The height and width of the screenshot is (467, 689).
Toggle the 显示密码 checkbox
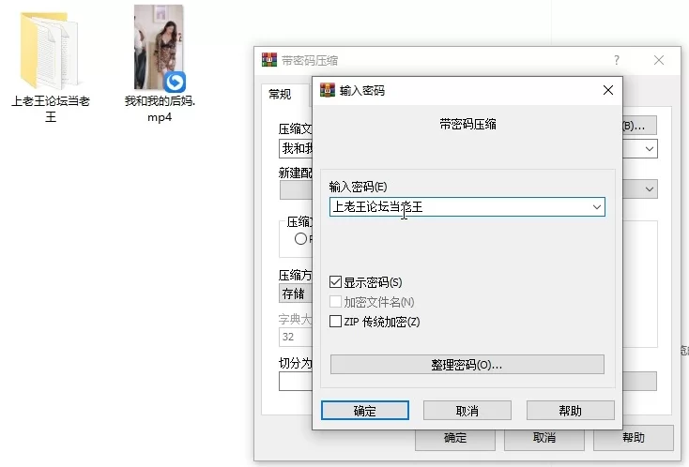tap(336, 282)
